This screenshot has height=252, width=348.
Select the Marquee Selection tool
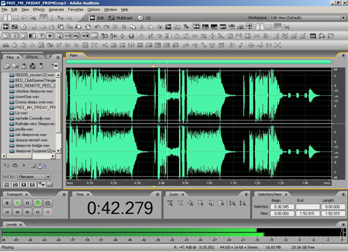pyautogui.click(x=16, y=18)
